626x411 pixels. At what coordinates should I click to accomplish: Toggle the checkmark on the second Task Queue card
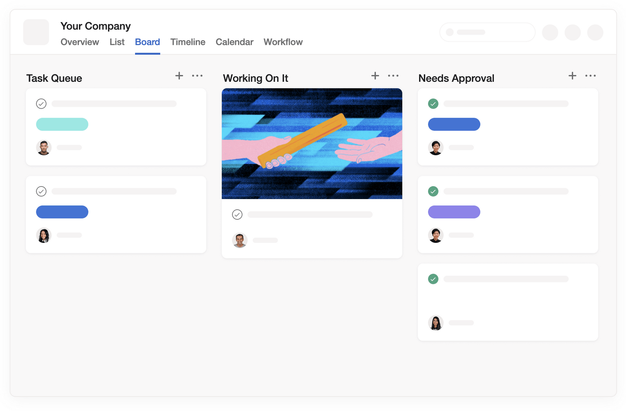coord(41,191)
